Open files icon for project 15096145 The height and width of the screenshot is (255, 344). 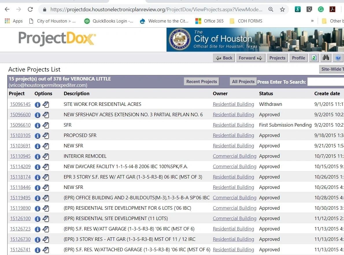pyautogui.click(x=46, y=105)
